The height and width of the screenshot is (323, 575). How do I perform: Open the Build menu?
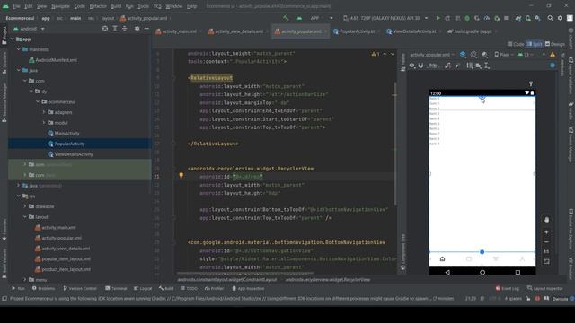[x=116, y=6]
